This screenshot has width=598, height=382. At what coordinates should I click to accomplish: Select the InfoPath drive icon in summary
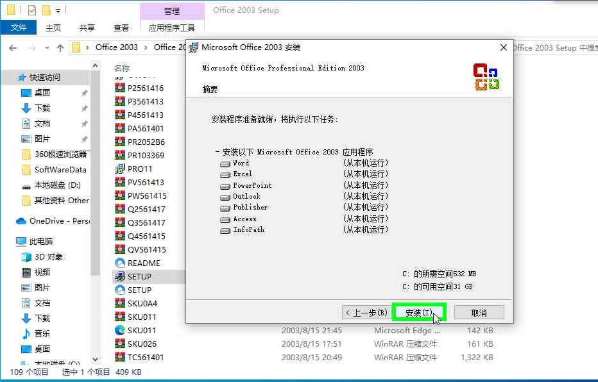[225, 231]
